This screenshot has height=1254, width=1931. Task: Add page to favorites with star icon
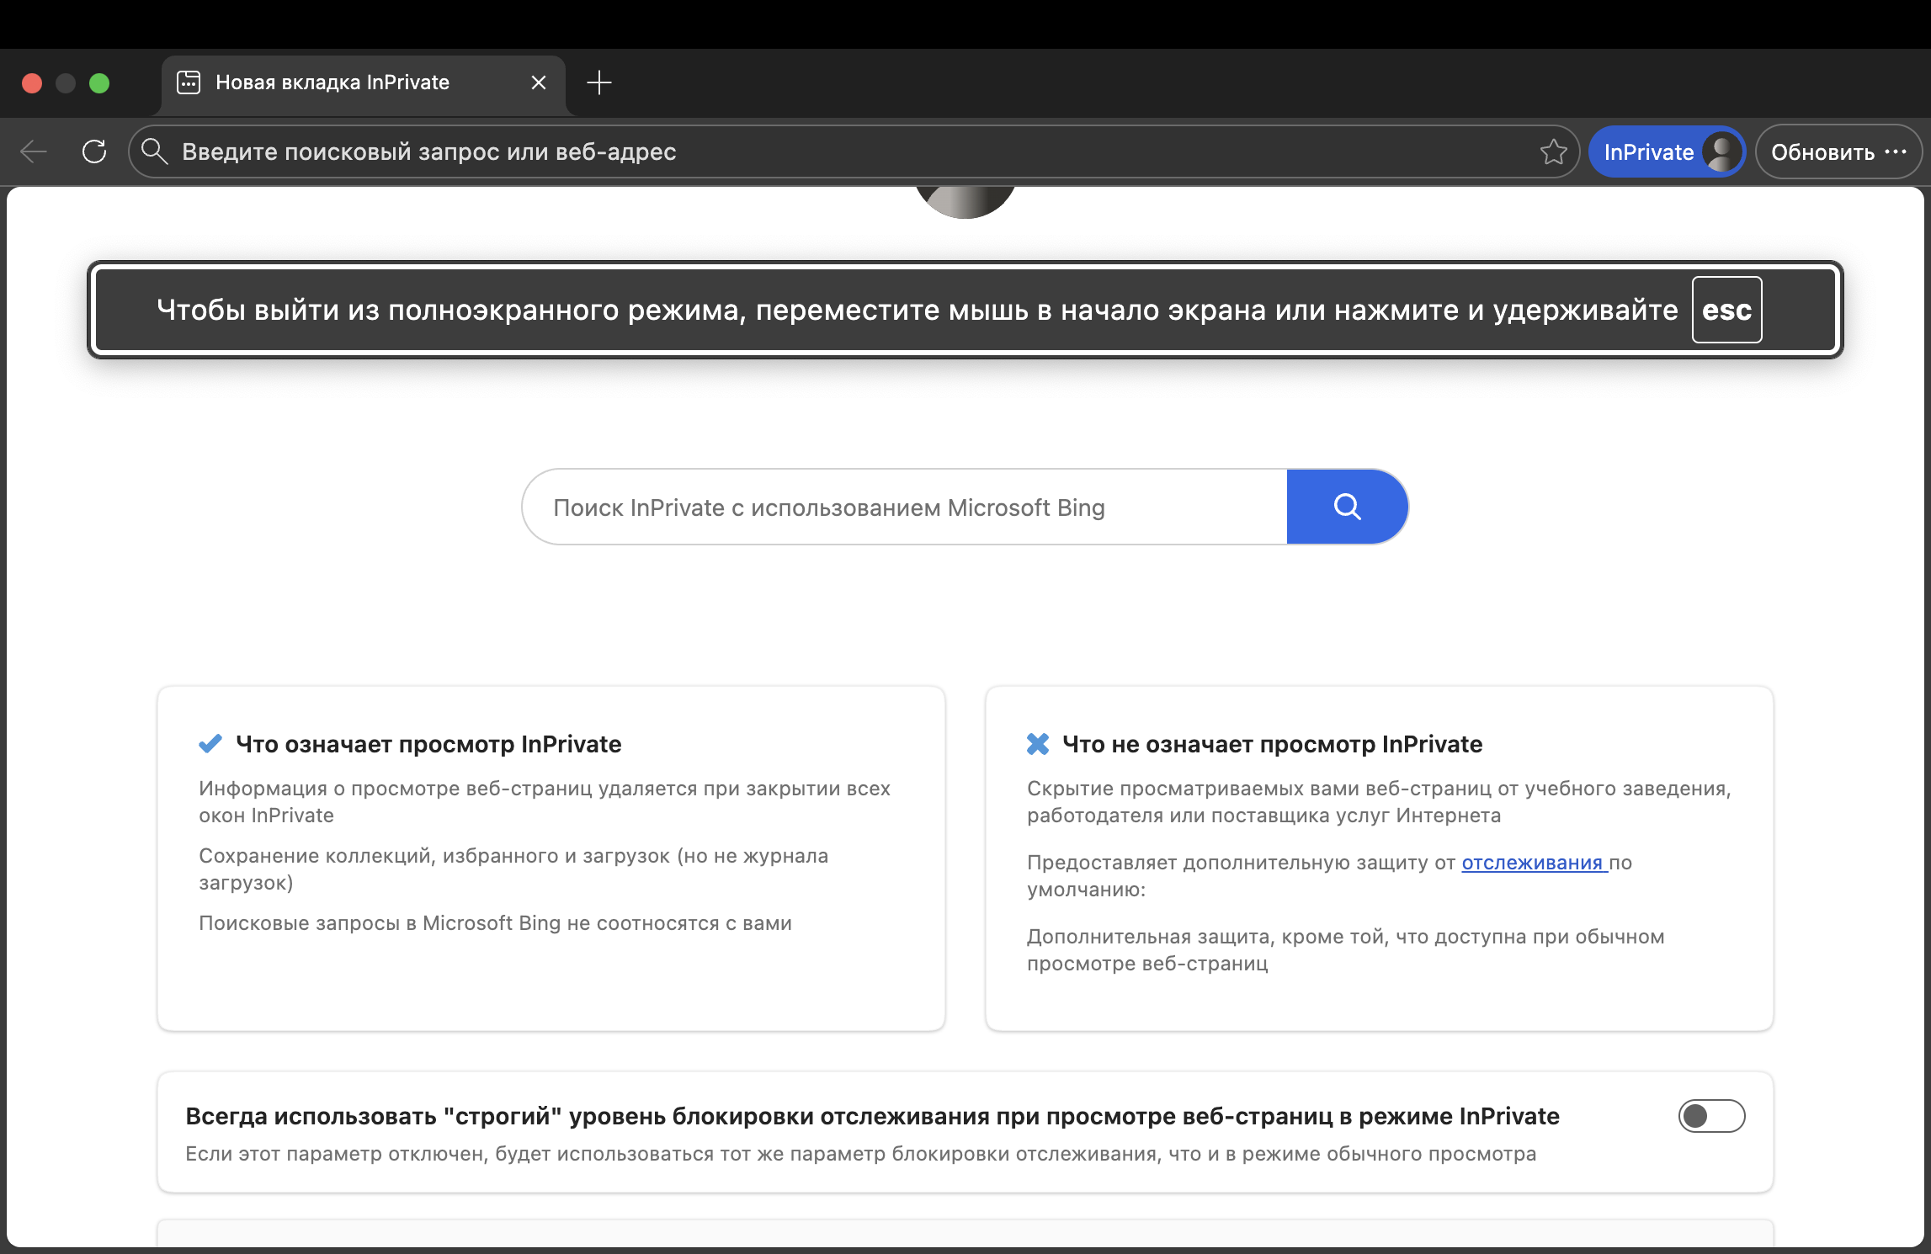[1553, 151]
